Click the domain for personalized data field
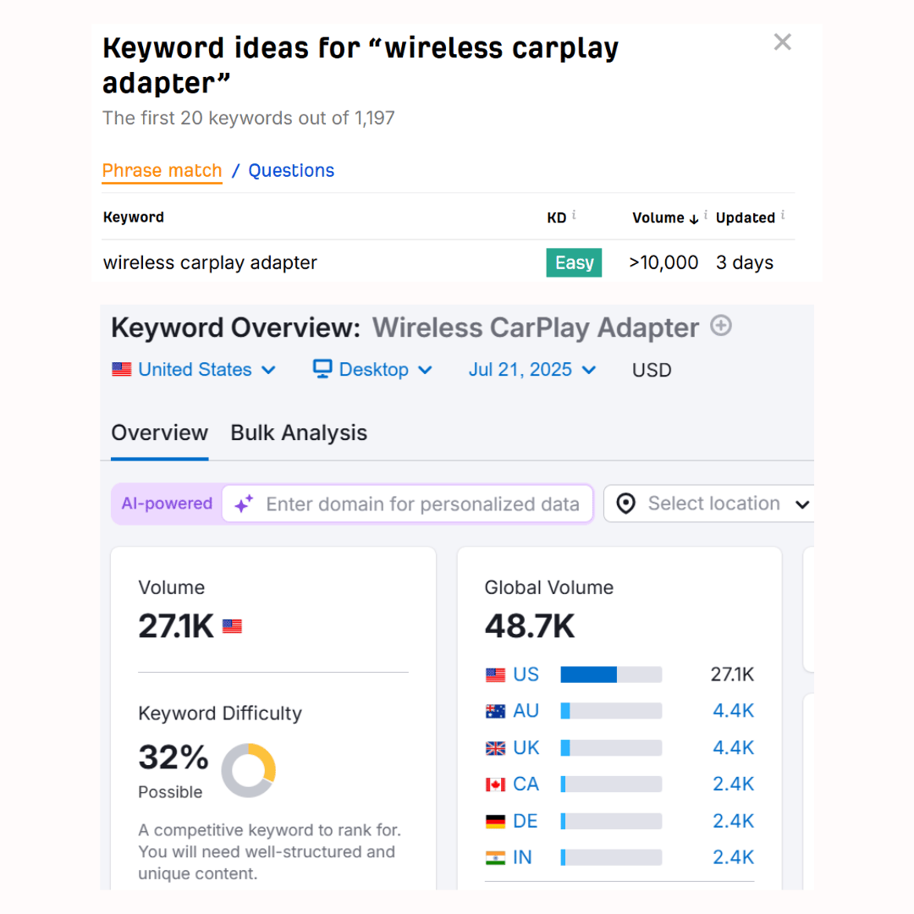The image size is (914, 914). (x=408, y=504)
